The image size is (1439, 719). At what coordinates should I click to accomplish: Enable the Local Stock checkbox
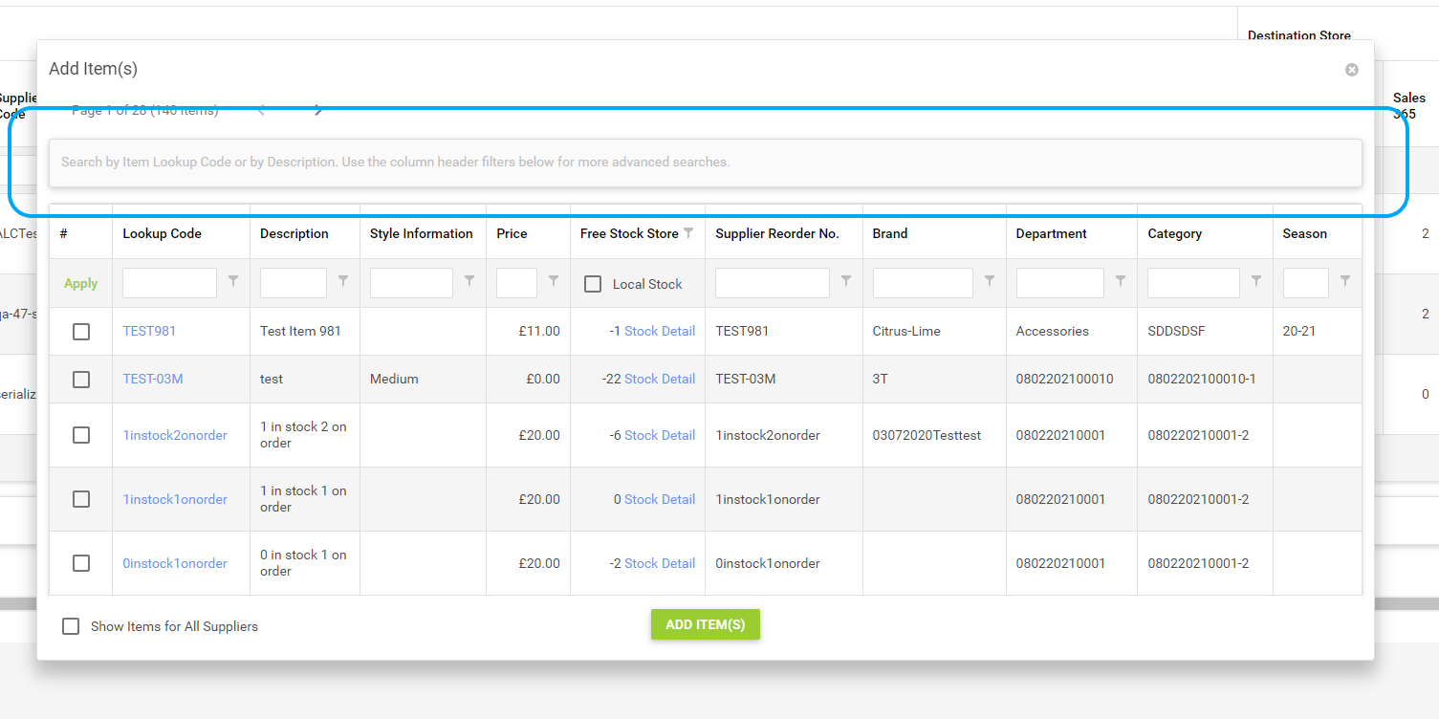click(x=593, y=284)
